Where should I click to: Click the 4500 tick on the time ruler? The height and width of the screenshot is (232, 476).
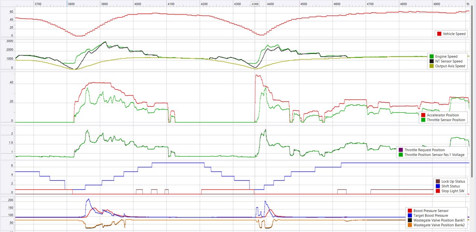pyautogui.click(x=304, y=4)
